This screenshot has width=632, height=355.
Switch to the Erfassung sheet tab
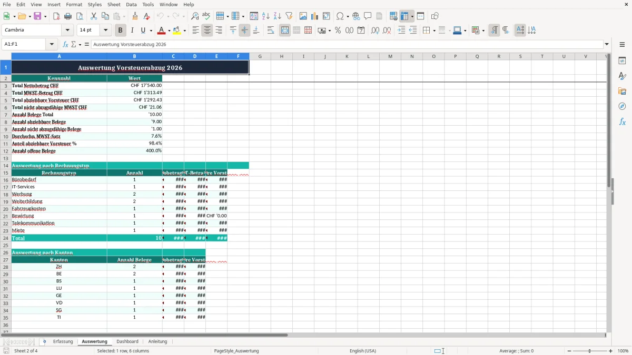[x=63, y=341]
